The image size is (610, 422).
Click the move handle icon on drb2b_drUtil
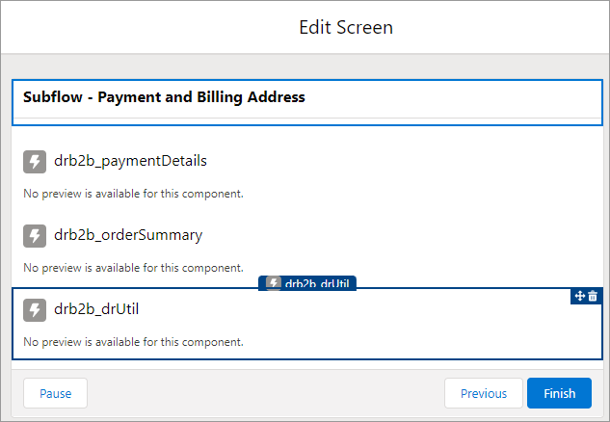[580, 296]
